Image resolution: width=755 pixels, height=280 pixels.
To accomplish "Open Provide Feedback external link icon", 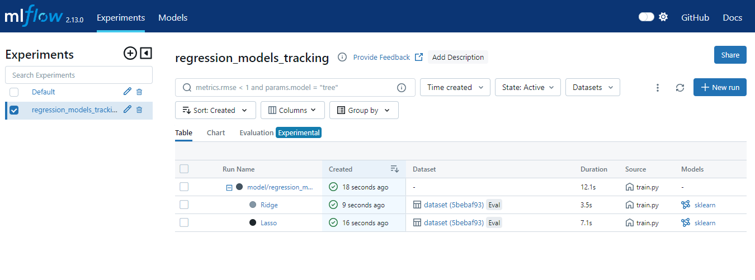I will pos(419,57).
